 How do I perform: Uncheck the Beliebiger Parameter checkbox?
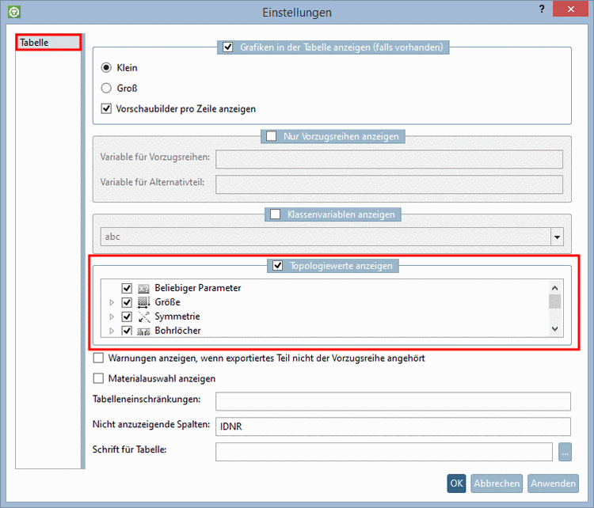(x=127, y=289)
